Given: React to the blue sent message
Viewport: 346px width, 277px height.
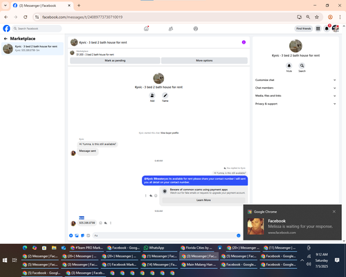Looking at the screenshot, I should (156, 196).
